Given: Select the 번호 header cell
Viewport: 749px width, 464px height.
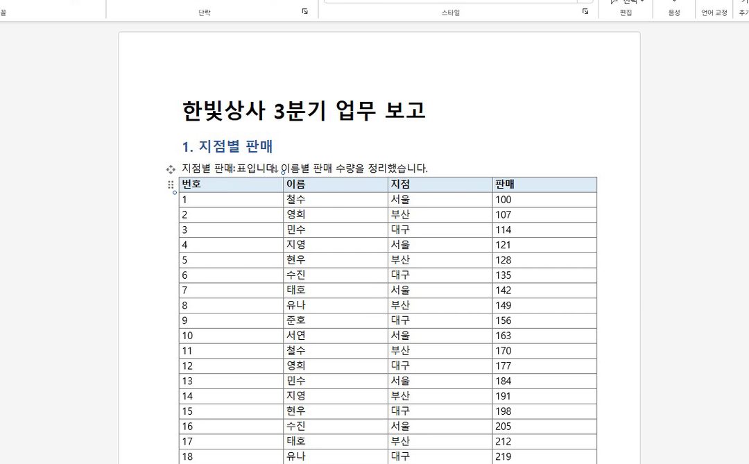Looking at the screenshot, I should pos(231,184).
